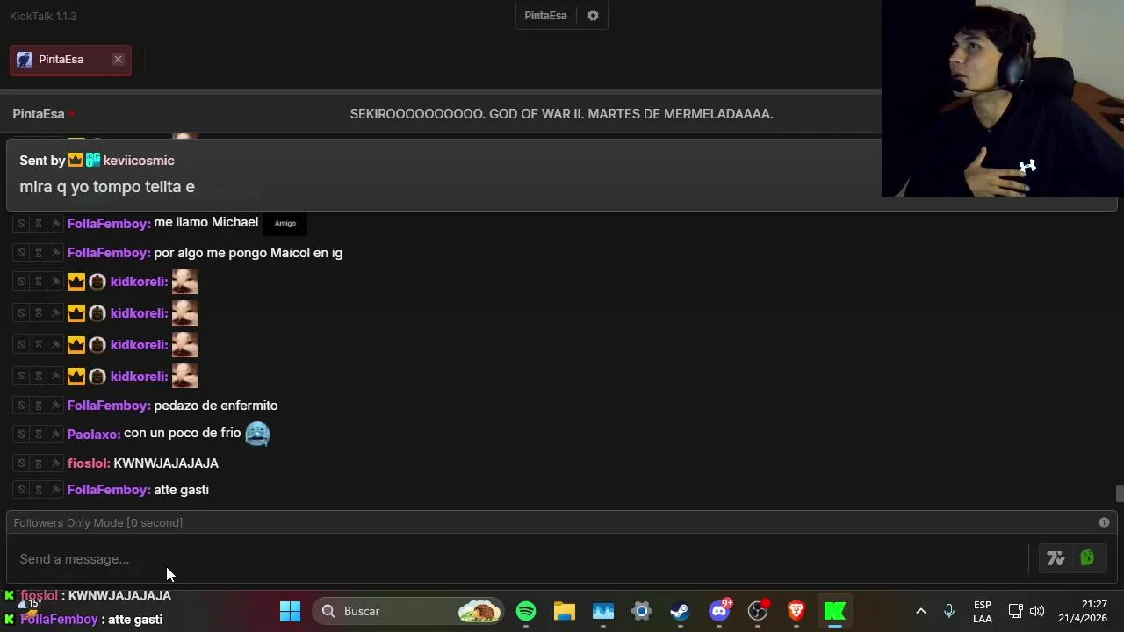The width and height of the screenshot is (1124, 632).
Task: Ban icon on 'atte gasti' chat row
Action: pyautogui.click(x=21, y=490)
